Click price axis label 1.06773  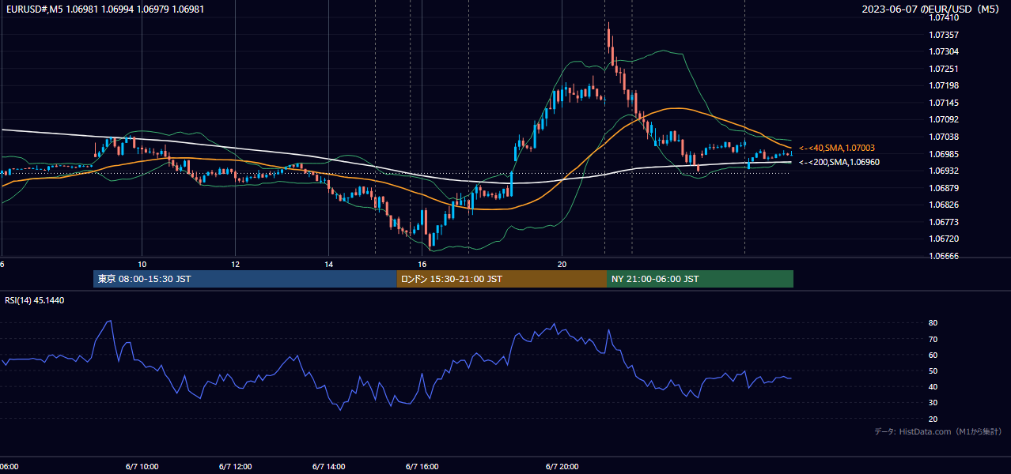945,222
